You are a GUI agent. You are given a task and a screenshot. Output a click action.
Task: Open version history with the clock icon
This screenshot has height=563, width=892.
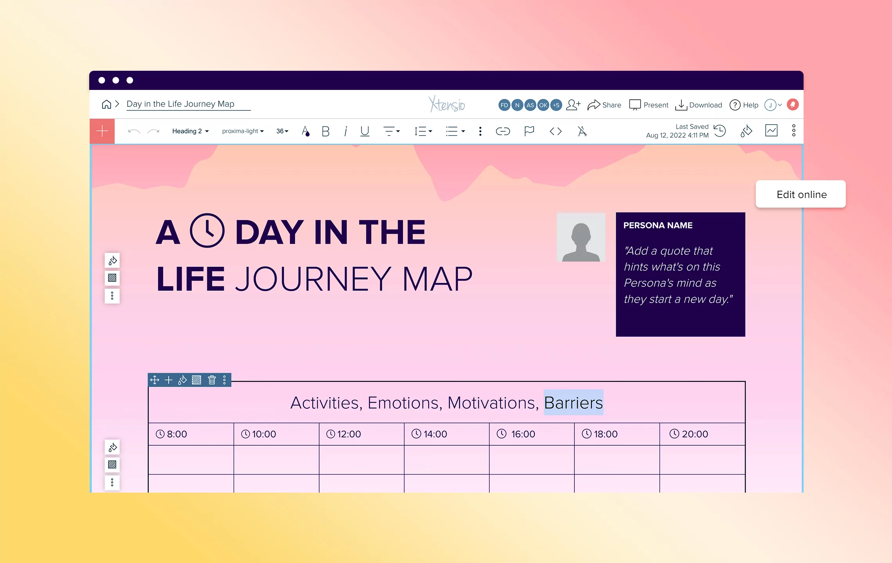[x=720, y=131]
